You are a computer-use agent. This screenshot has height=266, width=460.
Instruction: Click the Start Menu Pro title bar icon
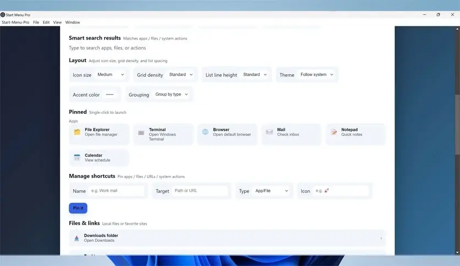(3, 15)
